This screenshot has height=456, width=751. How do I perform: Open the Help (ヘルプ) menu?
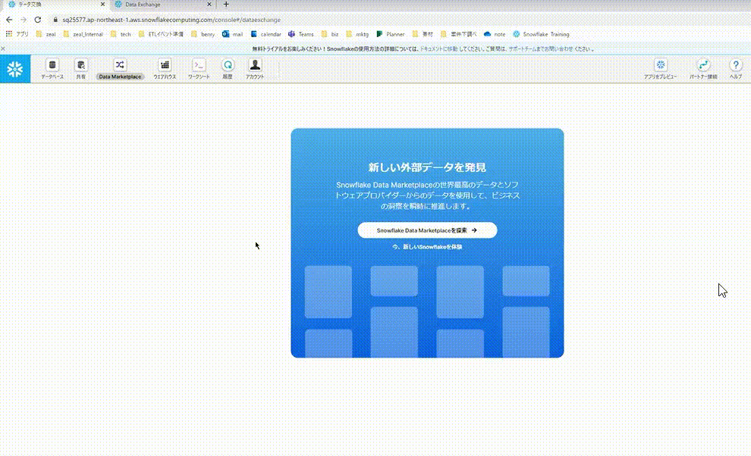click(736, 69)
